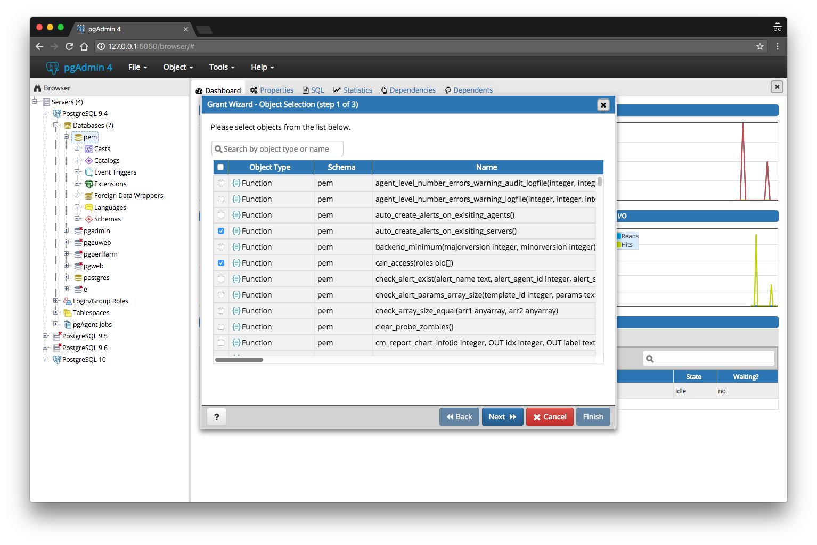Viewport: 817px width, 545px height.
Task: Click the Reads legend color swatch
Action: pyautogui.click(x=619, y=236)
